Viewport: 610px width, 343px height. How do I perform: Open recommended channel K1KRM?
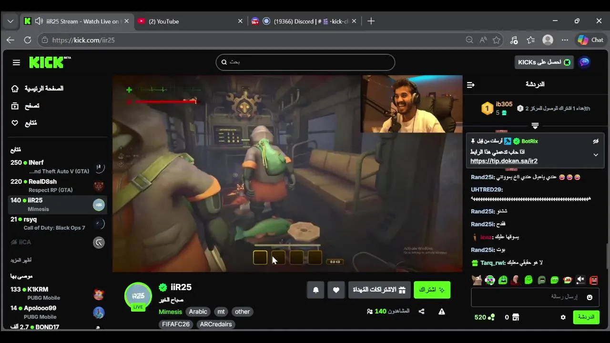57,293
